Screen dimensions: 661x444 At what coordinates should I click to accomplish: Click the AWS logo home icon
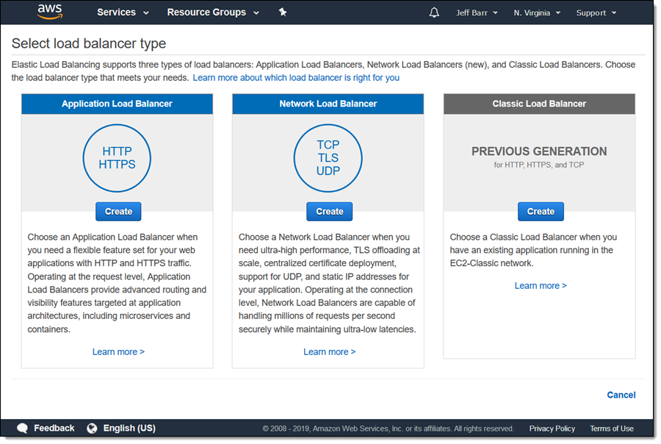coord(50,12)
